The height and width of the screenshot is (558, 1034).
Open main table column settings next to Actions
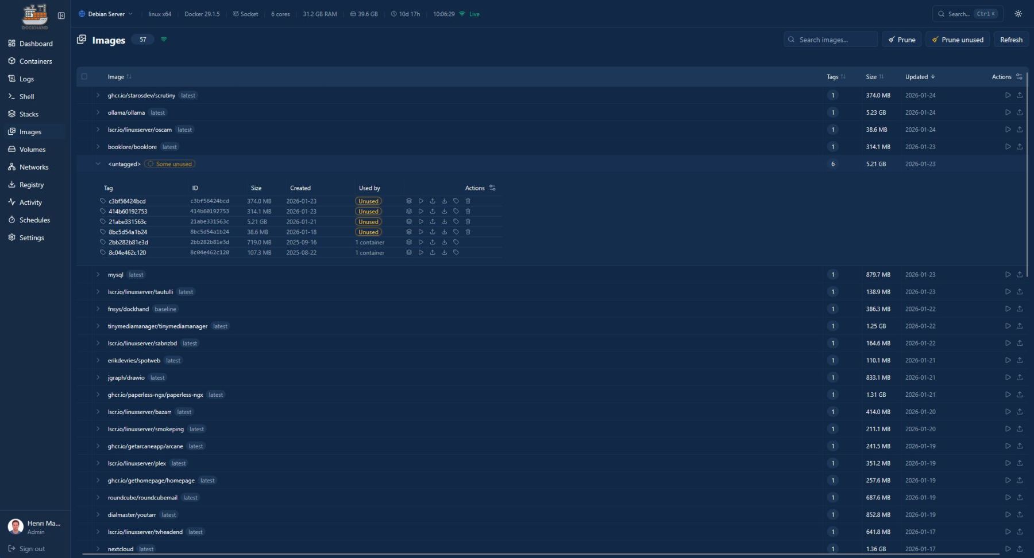[x=1019, y=77]
